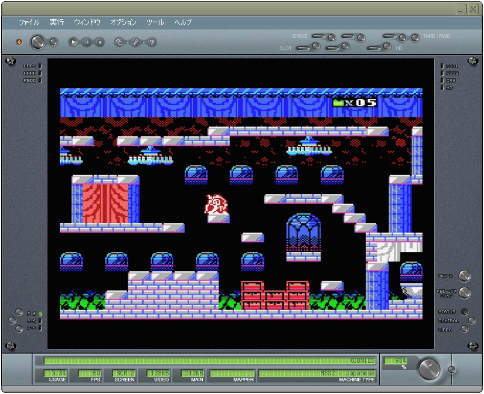Click the FDD1 indicator label

[x=452, y=66]
